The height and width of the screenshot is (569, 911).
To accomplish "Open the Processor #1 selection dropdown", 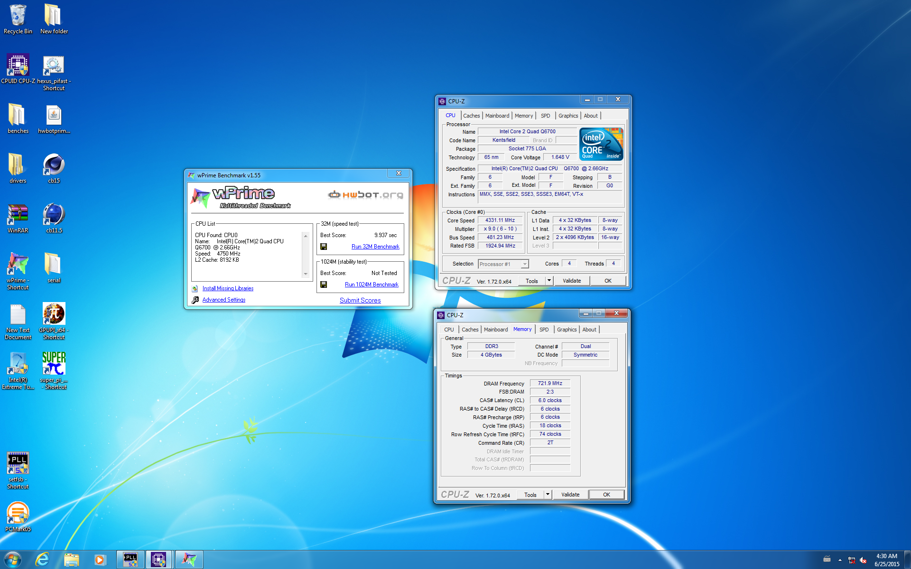I will (x=503, y=264).
